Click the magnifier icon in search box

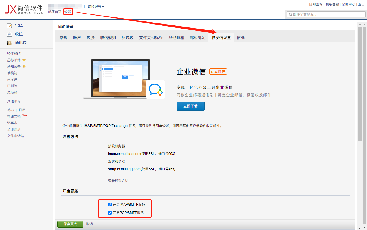(290, 14)
